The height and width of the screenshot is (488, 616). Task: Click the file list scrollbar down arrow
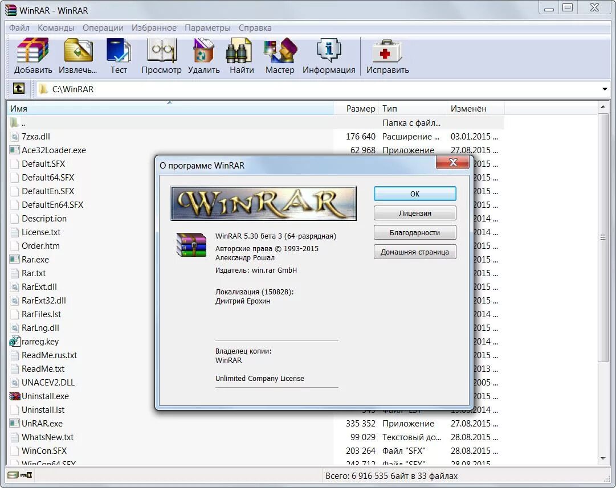coord(603,458)
